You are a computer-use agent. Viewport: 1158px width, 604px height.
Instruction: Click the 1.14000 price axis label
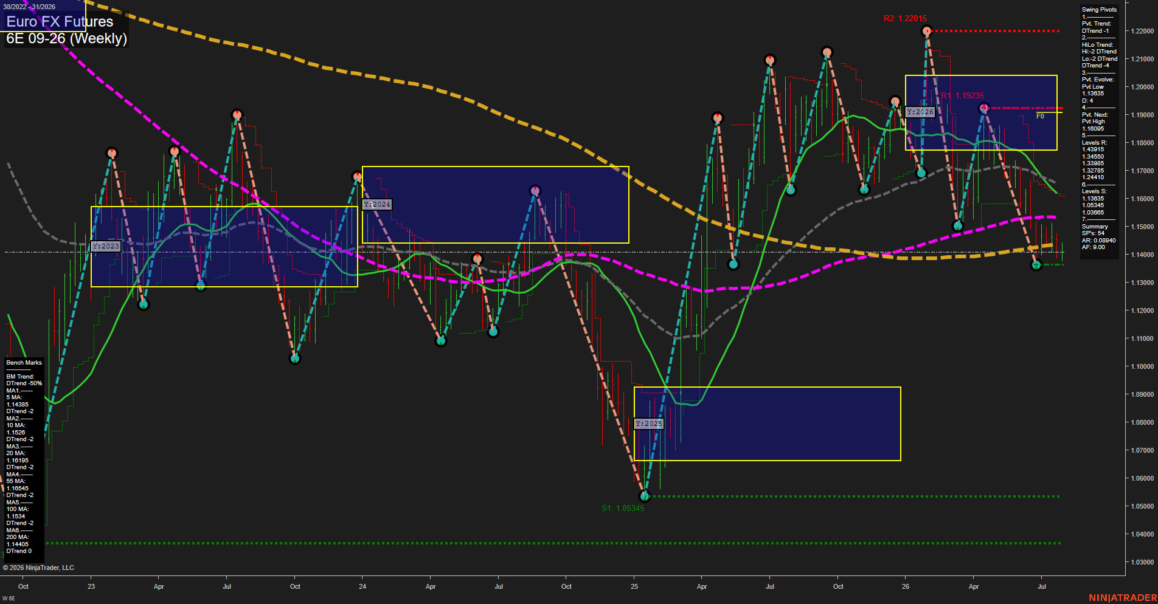pyautogui.click(x=1142, y=255)
